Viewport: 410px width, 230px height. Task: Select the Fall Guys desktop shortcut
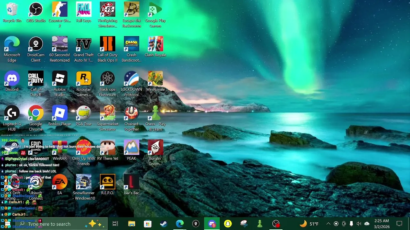(84, 13)
